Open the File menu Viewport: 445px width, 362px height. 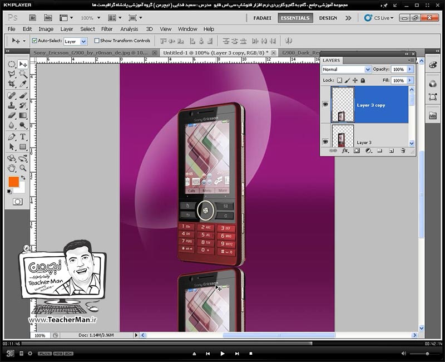[11, 29]
